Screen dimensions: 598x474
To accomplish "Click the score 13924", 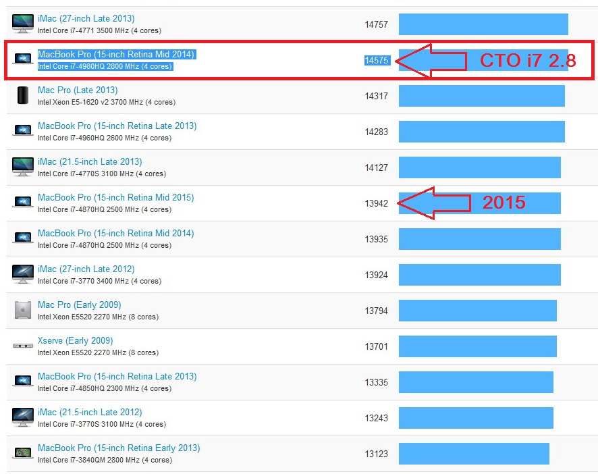I will [376, 275].
